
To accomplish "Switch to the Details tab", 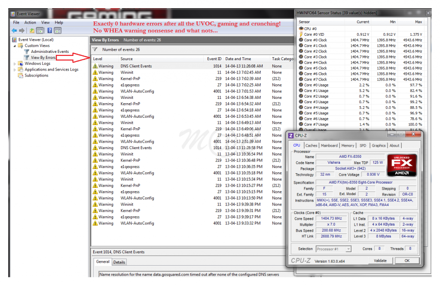I will click(119, 262).
